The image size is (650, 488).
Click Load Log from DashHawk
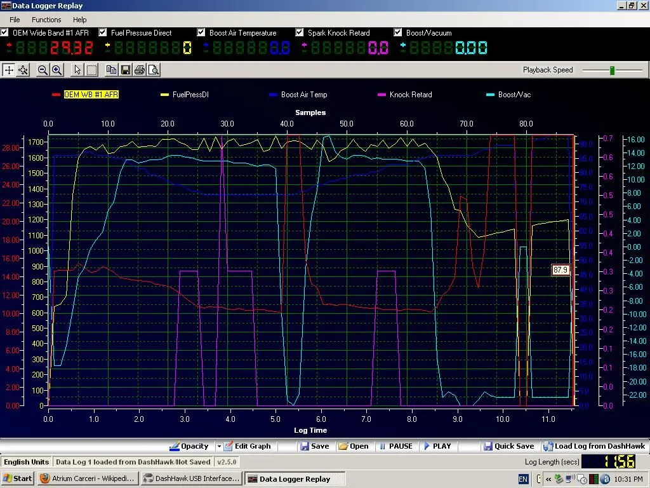tap(594, 446)
